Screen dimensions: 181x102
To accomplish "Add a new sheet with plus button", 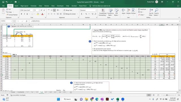I will tap(71, 92).
